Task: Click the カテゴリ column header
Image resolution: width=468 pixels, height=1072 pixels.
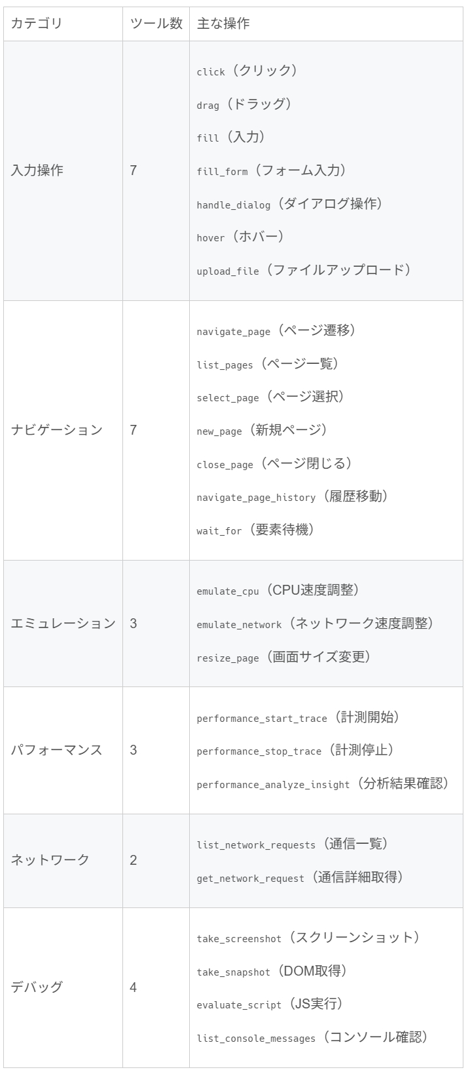Action: (37, 24)
